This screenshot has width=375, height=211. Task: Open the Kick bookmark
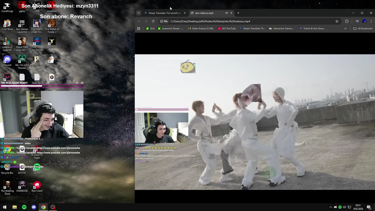150,28
